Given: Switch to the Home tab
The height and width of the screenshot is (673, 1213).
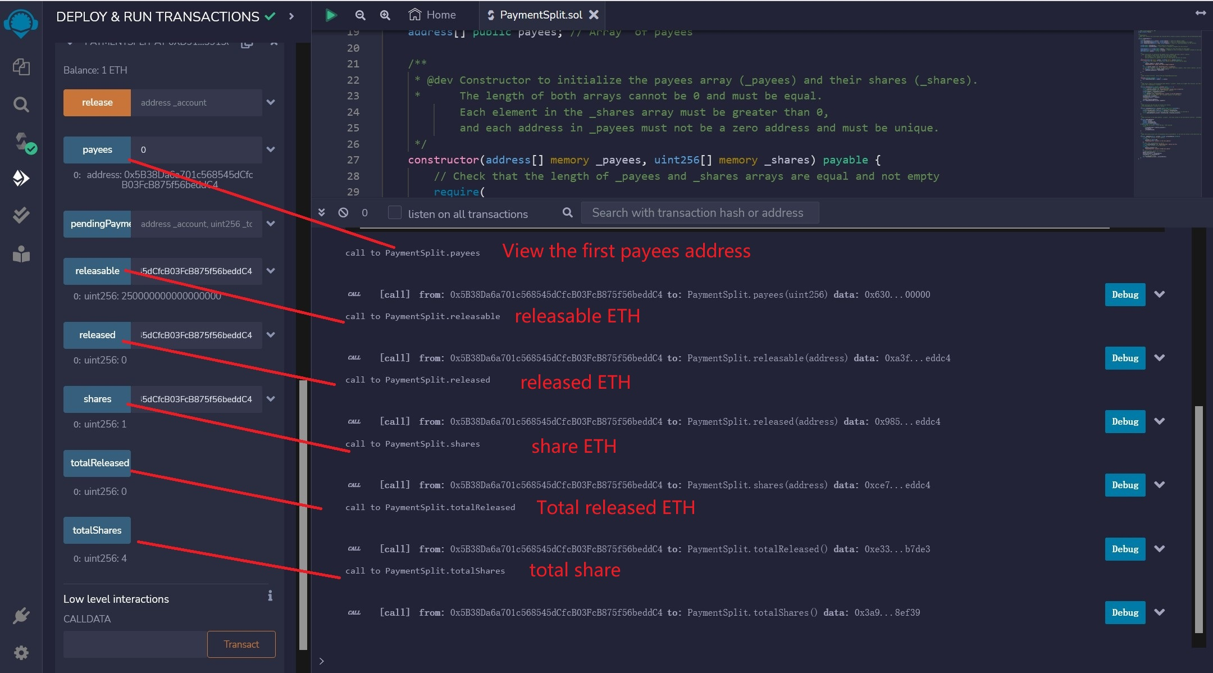Looking at the screenshot, I should point(431,15).
